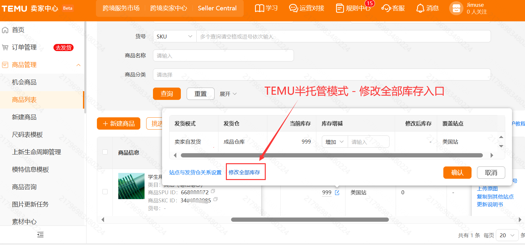Open 规则中心 document icon

pyautogui.click(x=340, y=8)
